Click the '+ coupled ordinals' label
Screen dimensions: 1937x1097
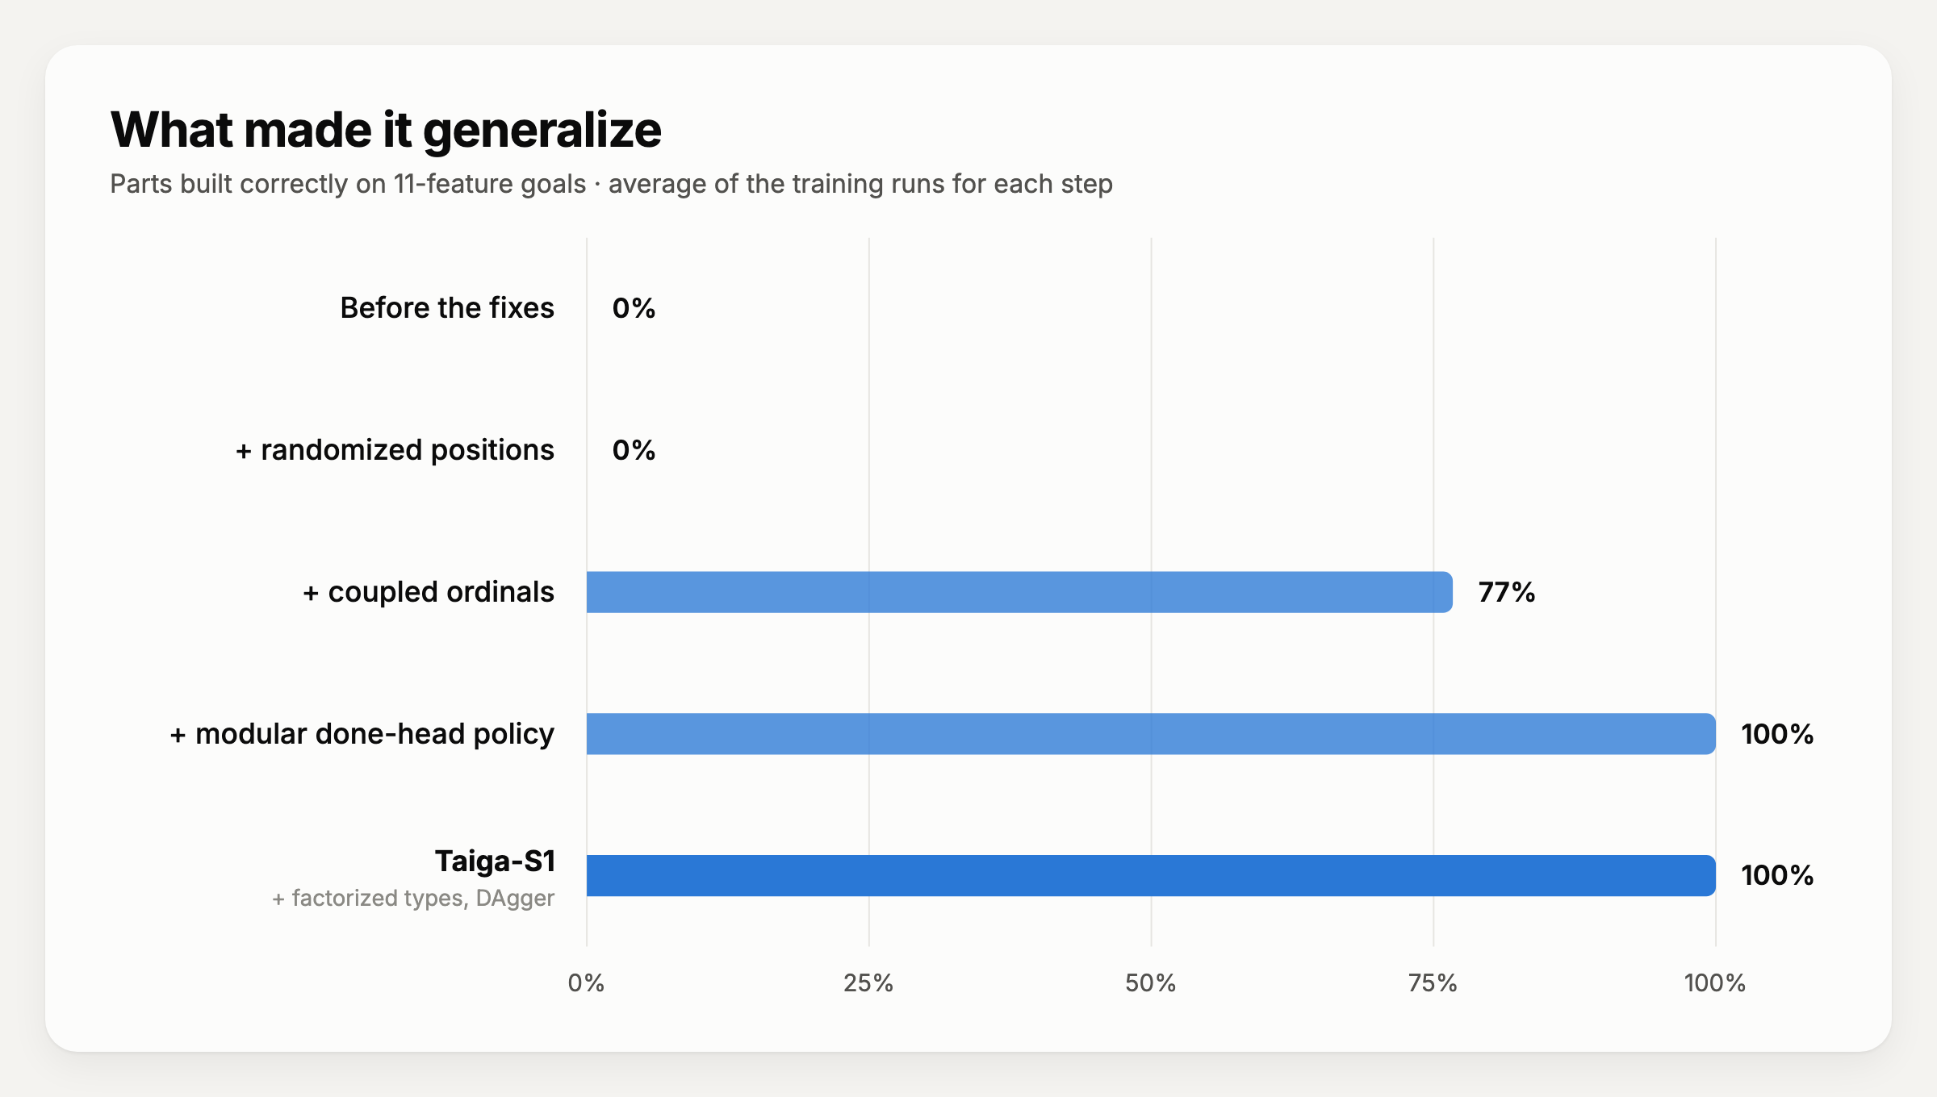(429, 592)
